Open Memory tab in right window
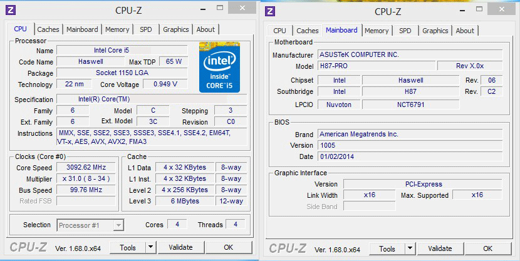This screenshot has width=520, height=261. [377, 31]
